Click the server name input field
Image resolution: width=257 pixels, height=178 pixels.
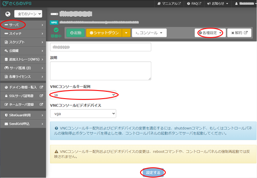pyautogui.click(x=101, y=47)
